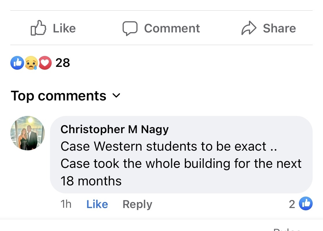Viewport: 323px width, 231px height.
Task: Select the comment text about Case Western students
Action: click(x=181, y=164)
